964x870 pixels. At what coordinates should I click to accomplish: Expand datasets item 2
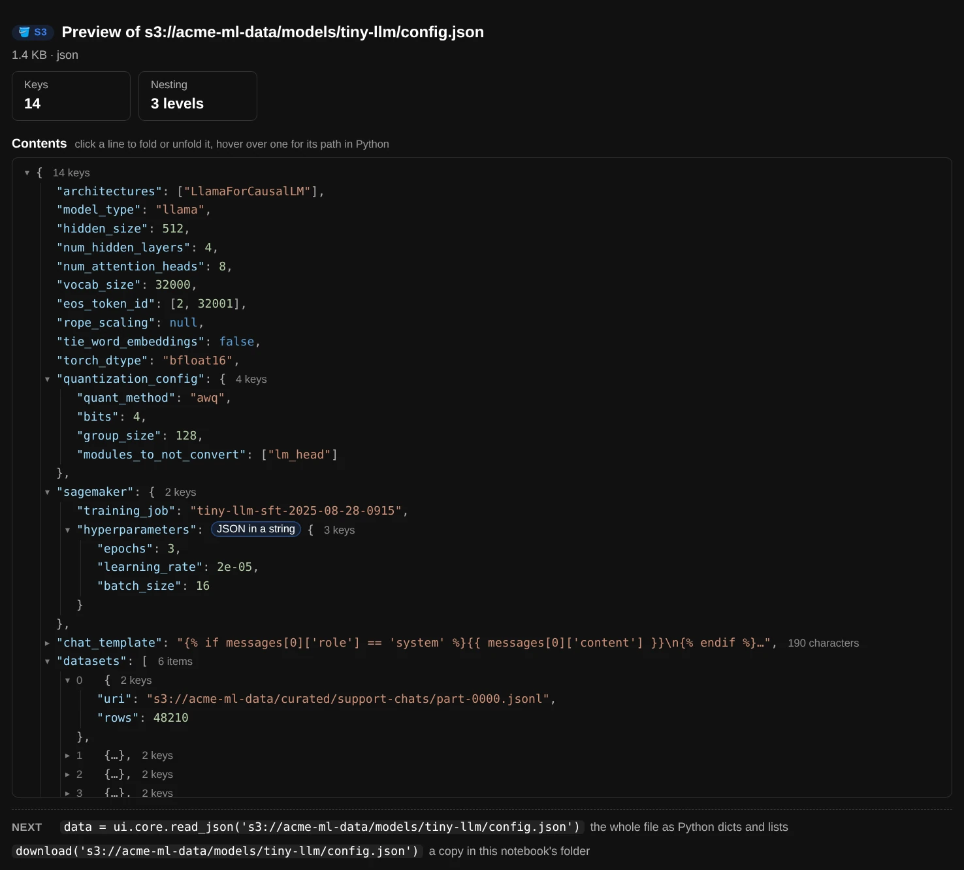point(67,775)
